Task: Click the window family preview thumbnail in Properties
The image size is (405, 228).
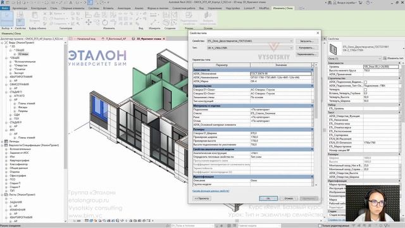Action: [333, 49]
